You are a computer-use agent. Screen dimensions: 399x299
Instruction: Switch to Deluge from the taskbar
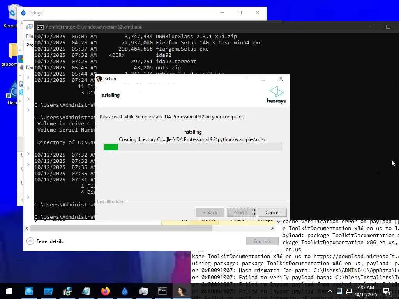point(124,291)
